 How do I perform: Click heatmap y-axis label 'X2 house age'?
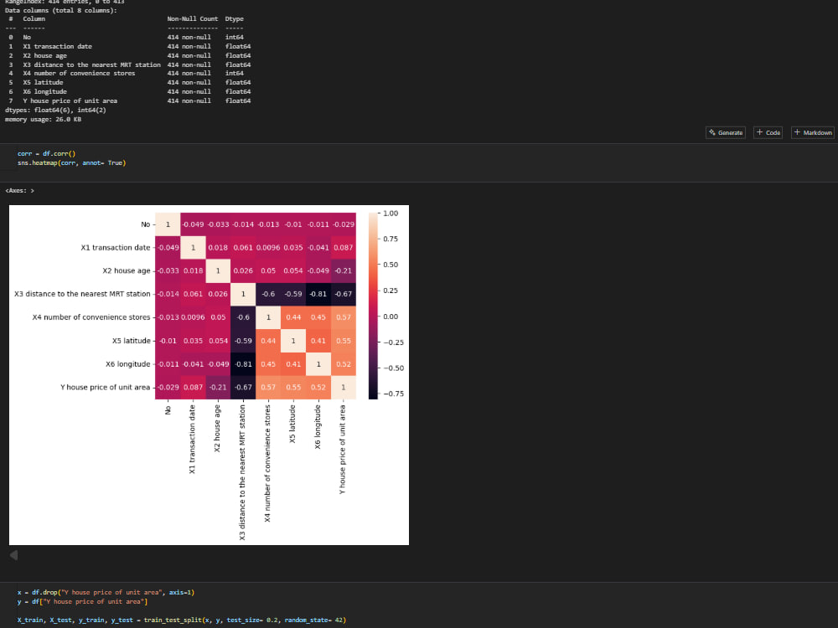click(127, 270)
